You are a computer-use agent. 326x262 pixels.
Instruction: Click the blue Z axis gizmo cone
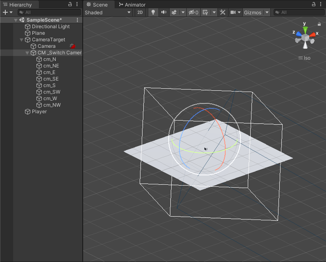click(x=299, y=34)
